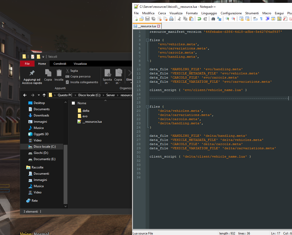Collapse the first files block fold marker
Image resolution: width=292 pixels, height=235 pixels.
[x=147, y=40]
